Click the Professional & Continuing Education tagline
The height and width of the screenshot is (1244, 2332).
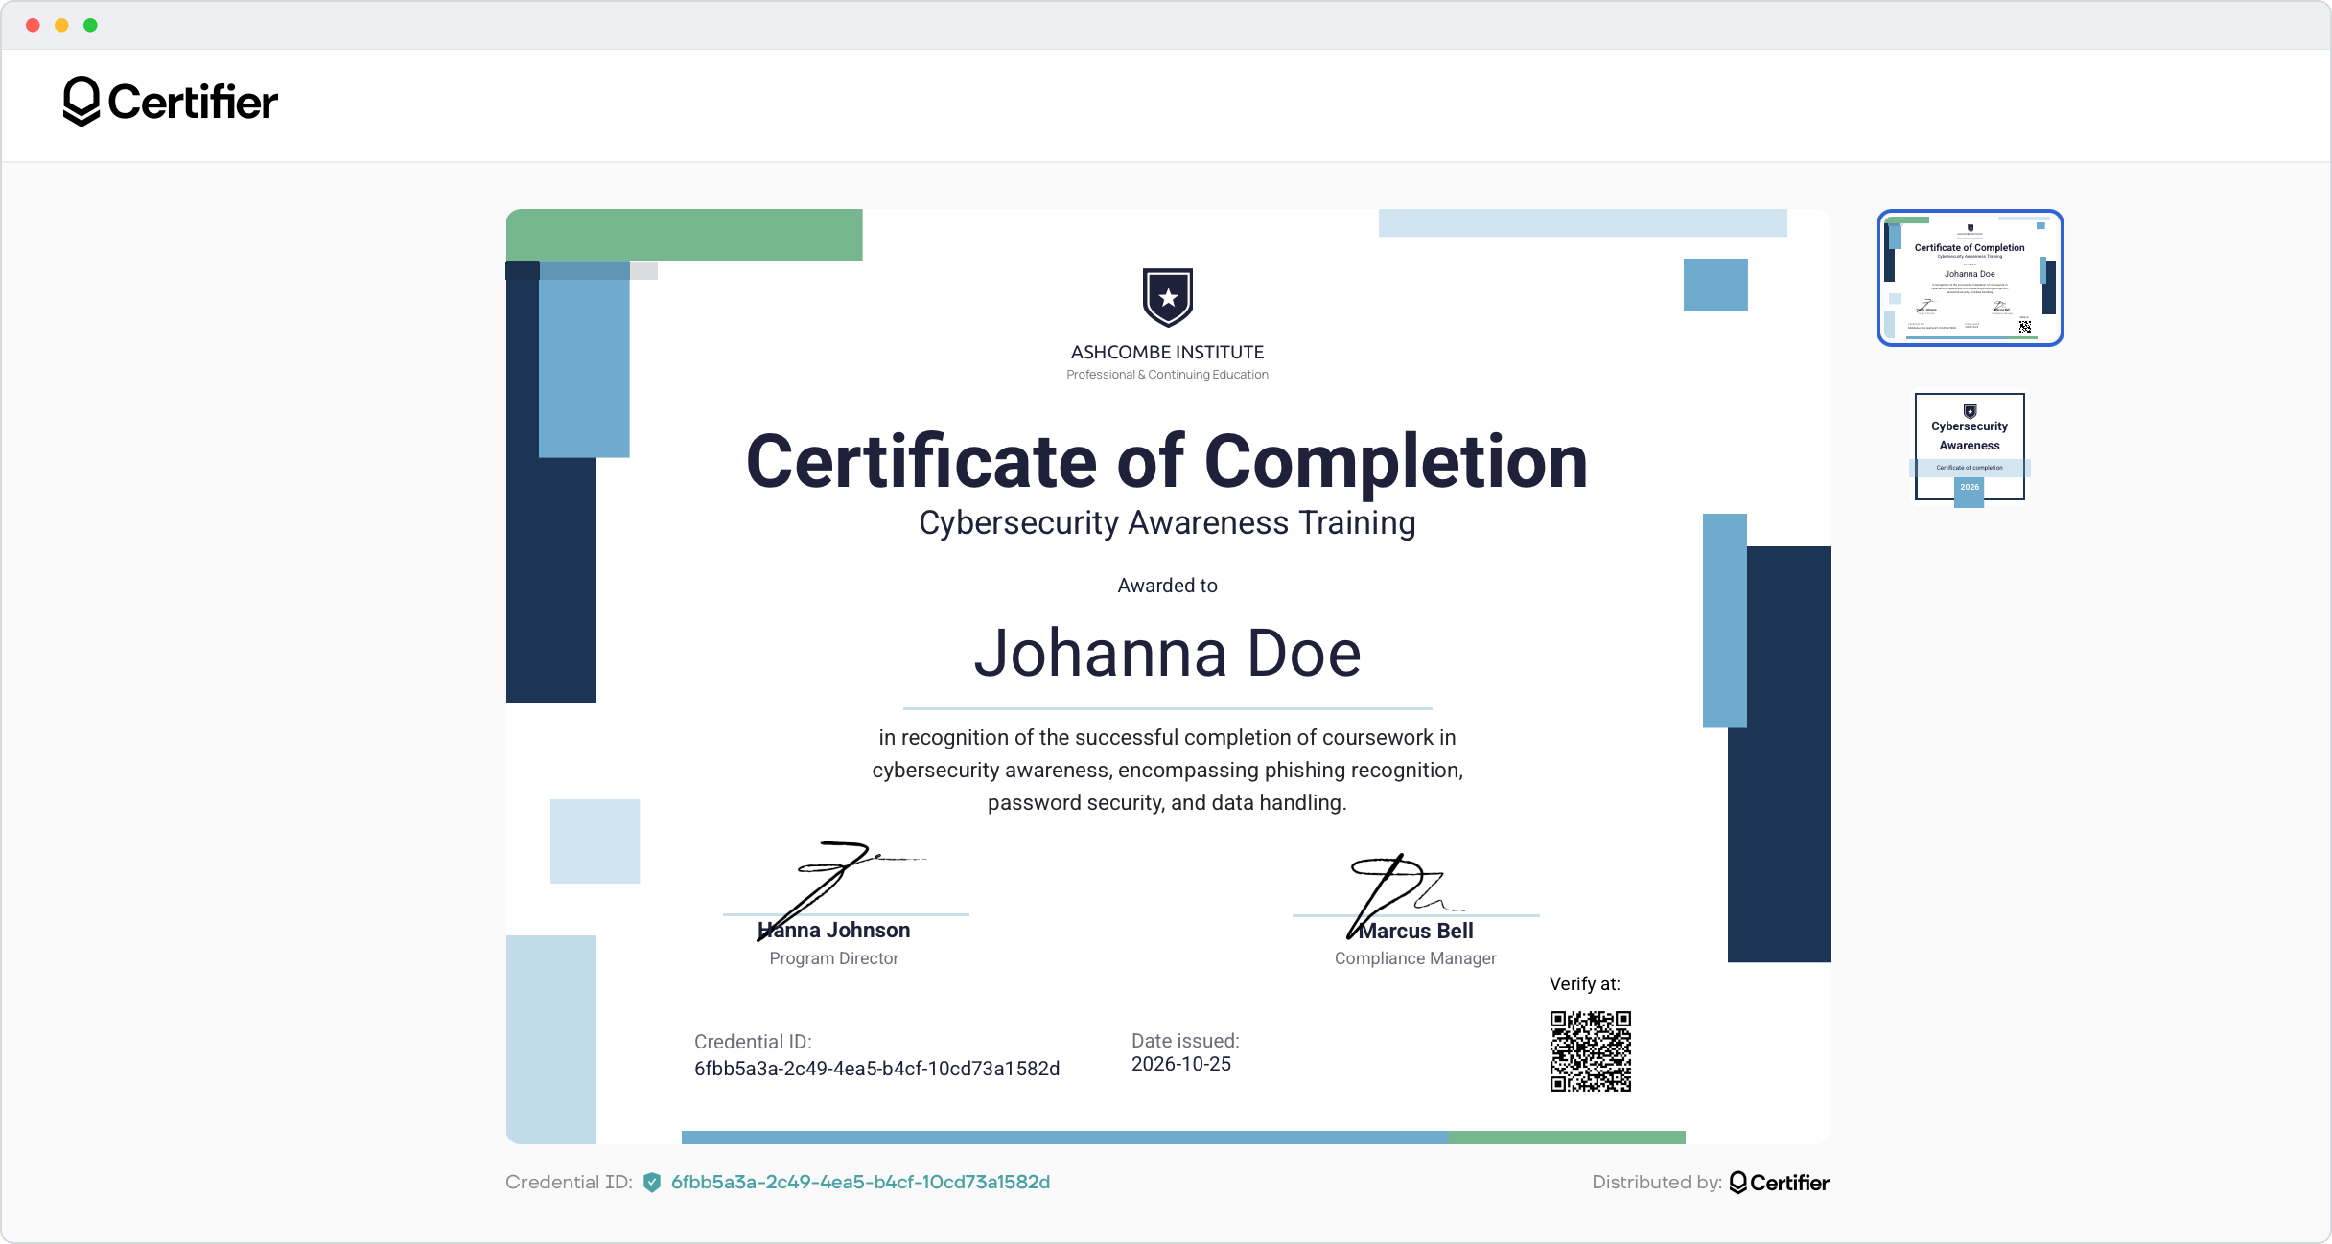(1168, 375)
